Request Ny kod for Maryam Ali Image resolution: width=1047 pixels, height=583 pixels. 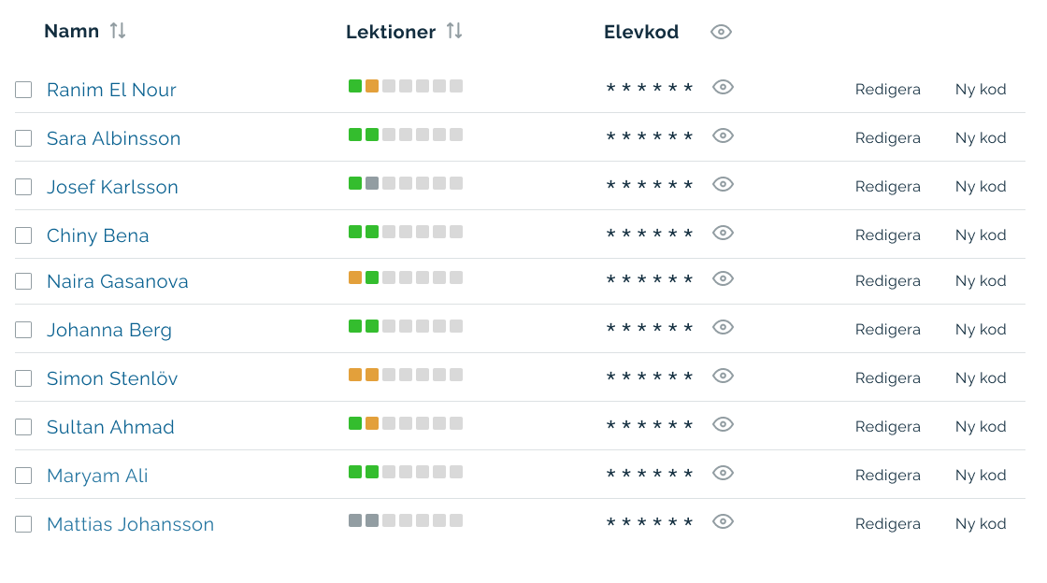click(980, 476)
